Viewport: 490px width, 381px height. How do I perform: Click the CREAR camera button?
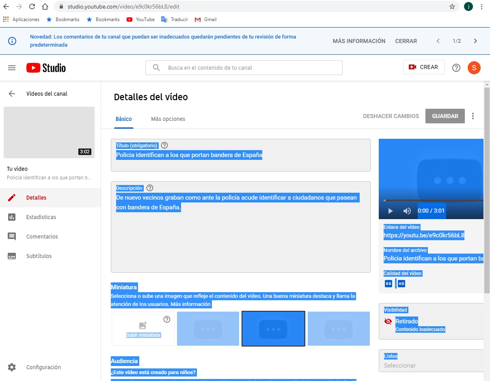pos(423,67)
